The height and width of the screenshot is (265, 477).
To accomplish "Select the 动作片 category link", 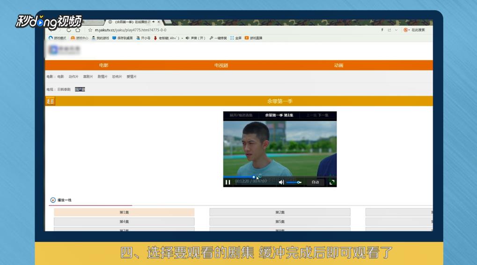I will click(x=73, y=77).
